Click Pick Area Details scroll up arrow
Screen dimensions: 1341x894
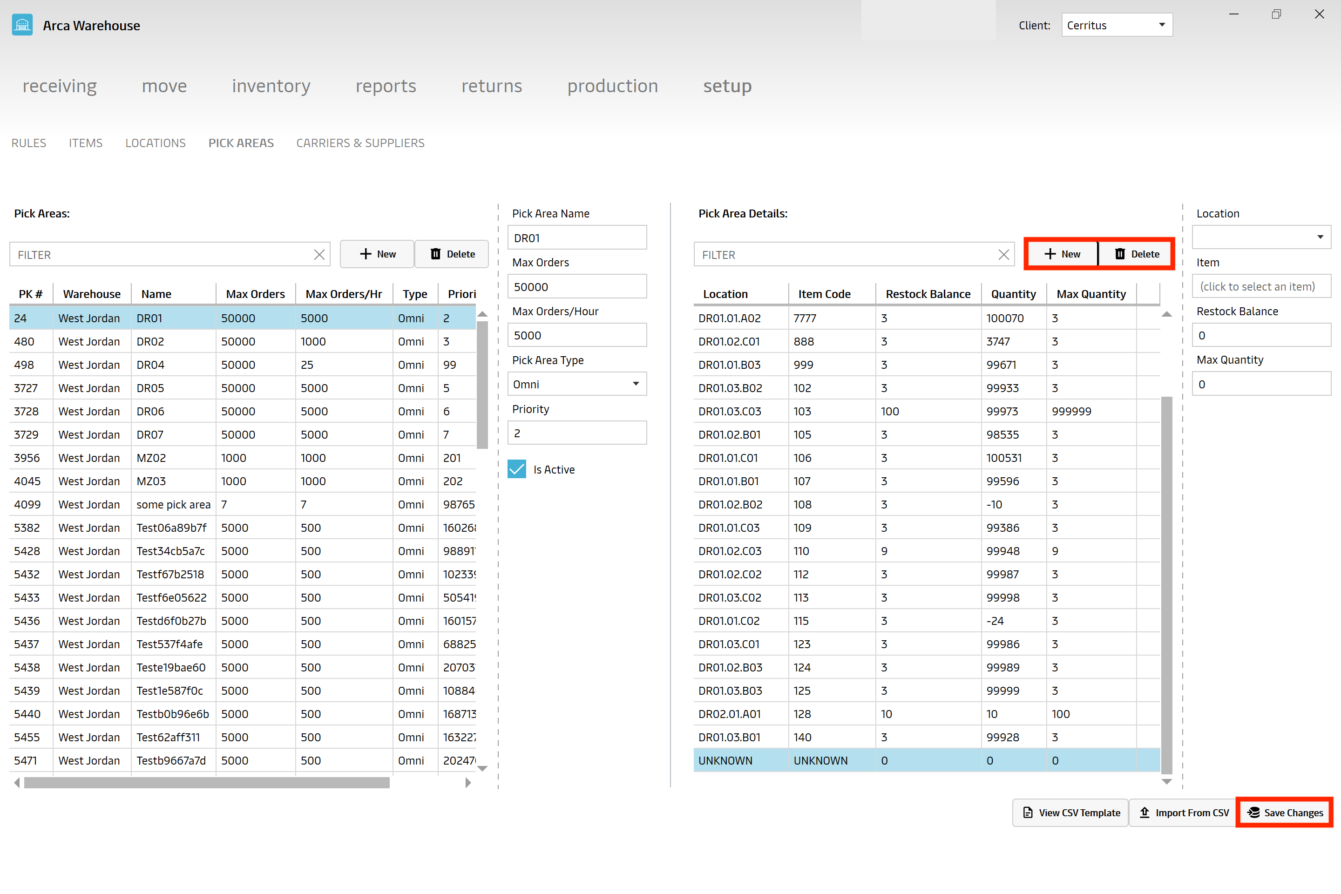click(1166, 314)
